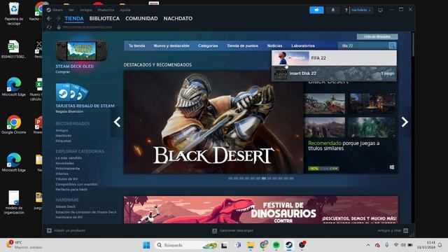The height and width of the screenshot is (252, 448).
Task: Click the Comprar link under Steam Deck OLED
Action: (x=62, y=72)
